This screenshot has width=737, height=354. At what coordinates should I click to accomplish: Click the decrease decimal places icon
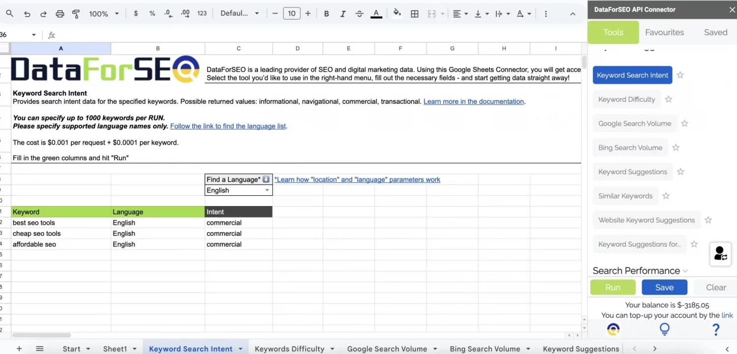click(169, 14)
